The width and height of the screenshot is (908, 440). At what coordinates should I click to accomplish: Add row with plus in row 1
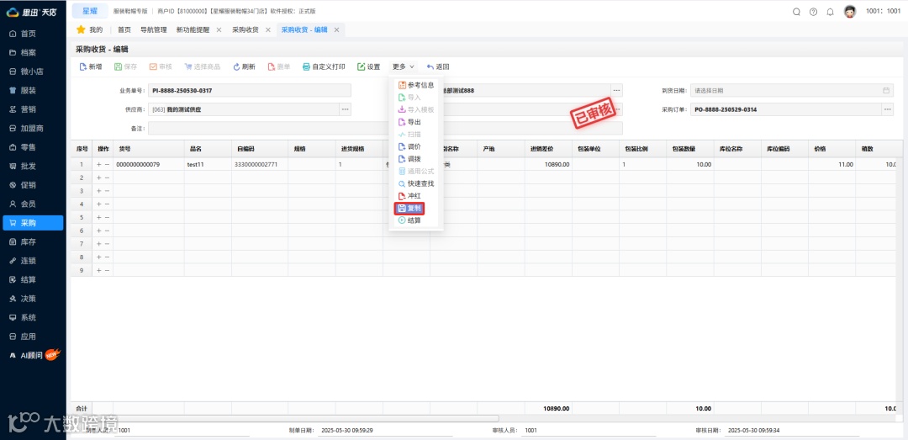(x=98, y=165)
